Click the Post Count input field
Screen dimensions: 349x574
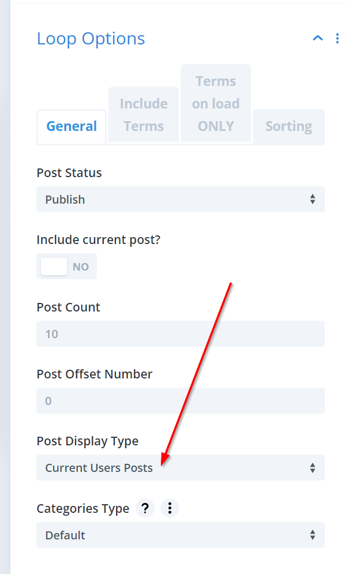(x=180, y=334)
